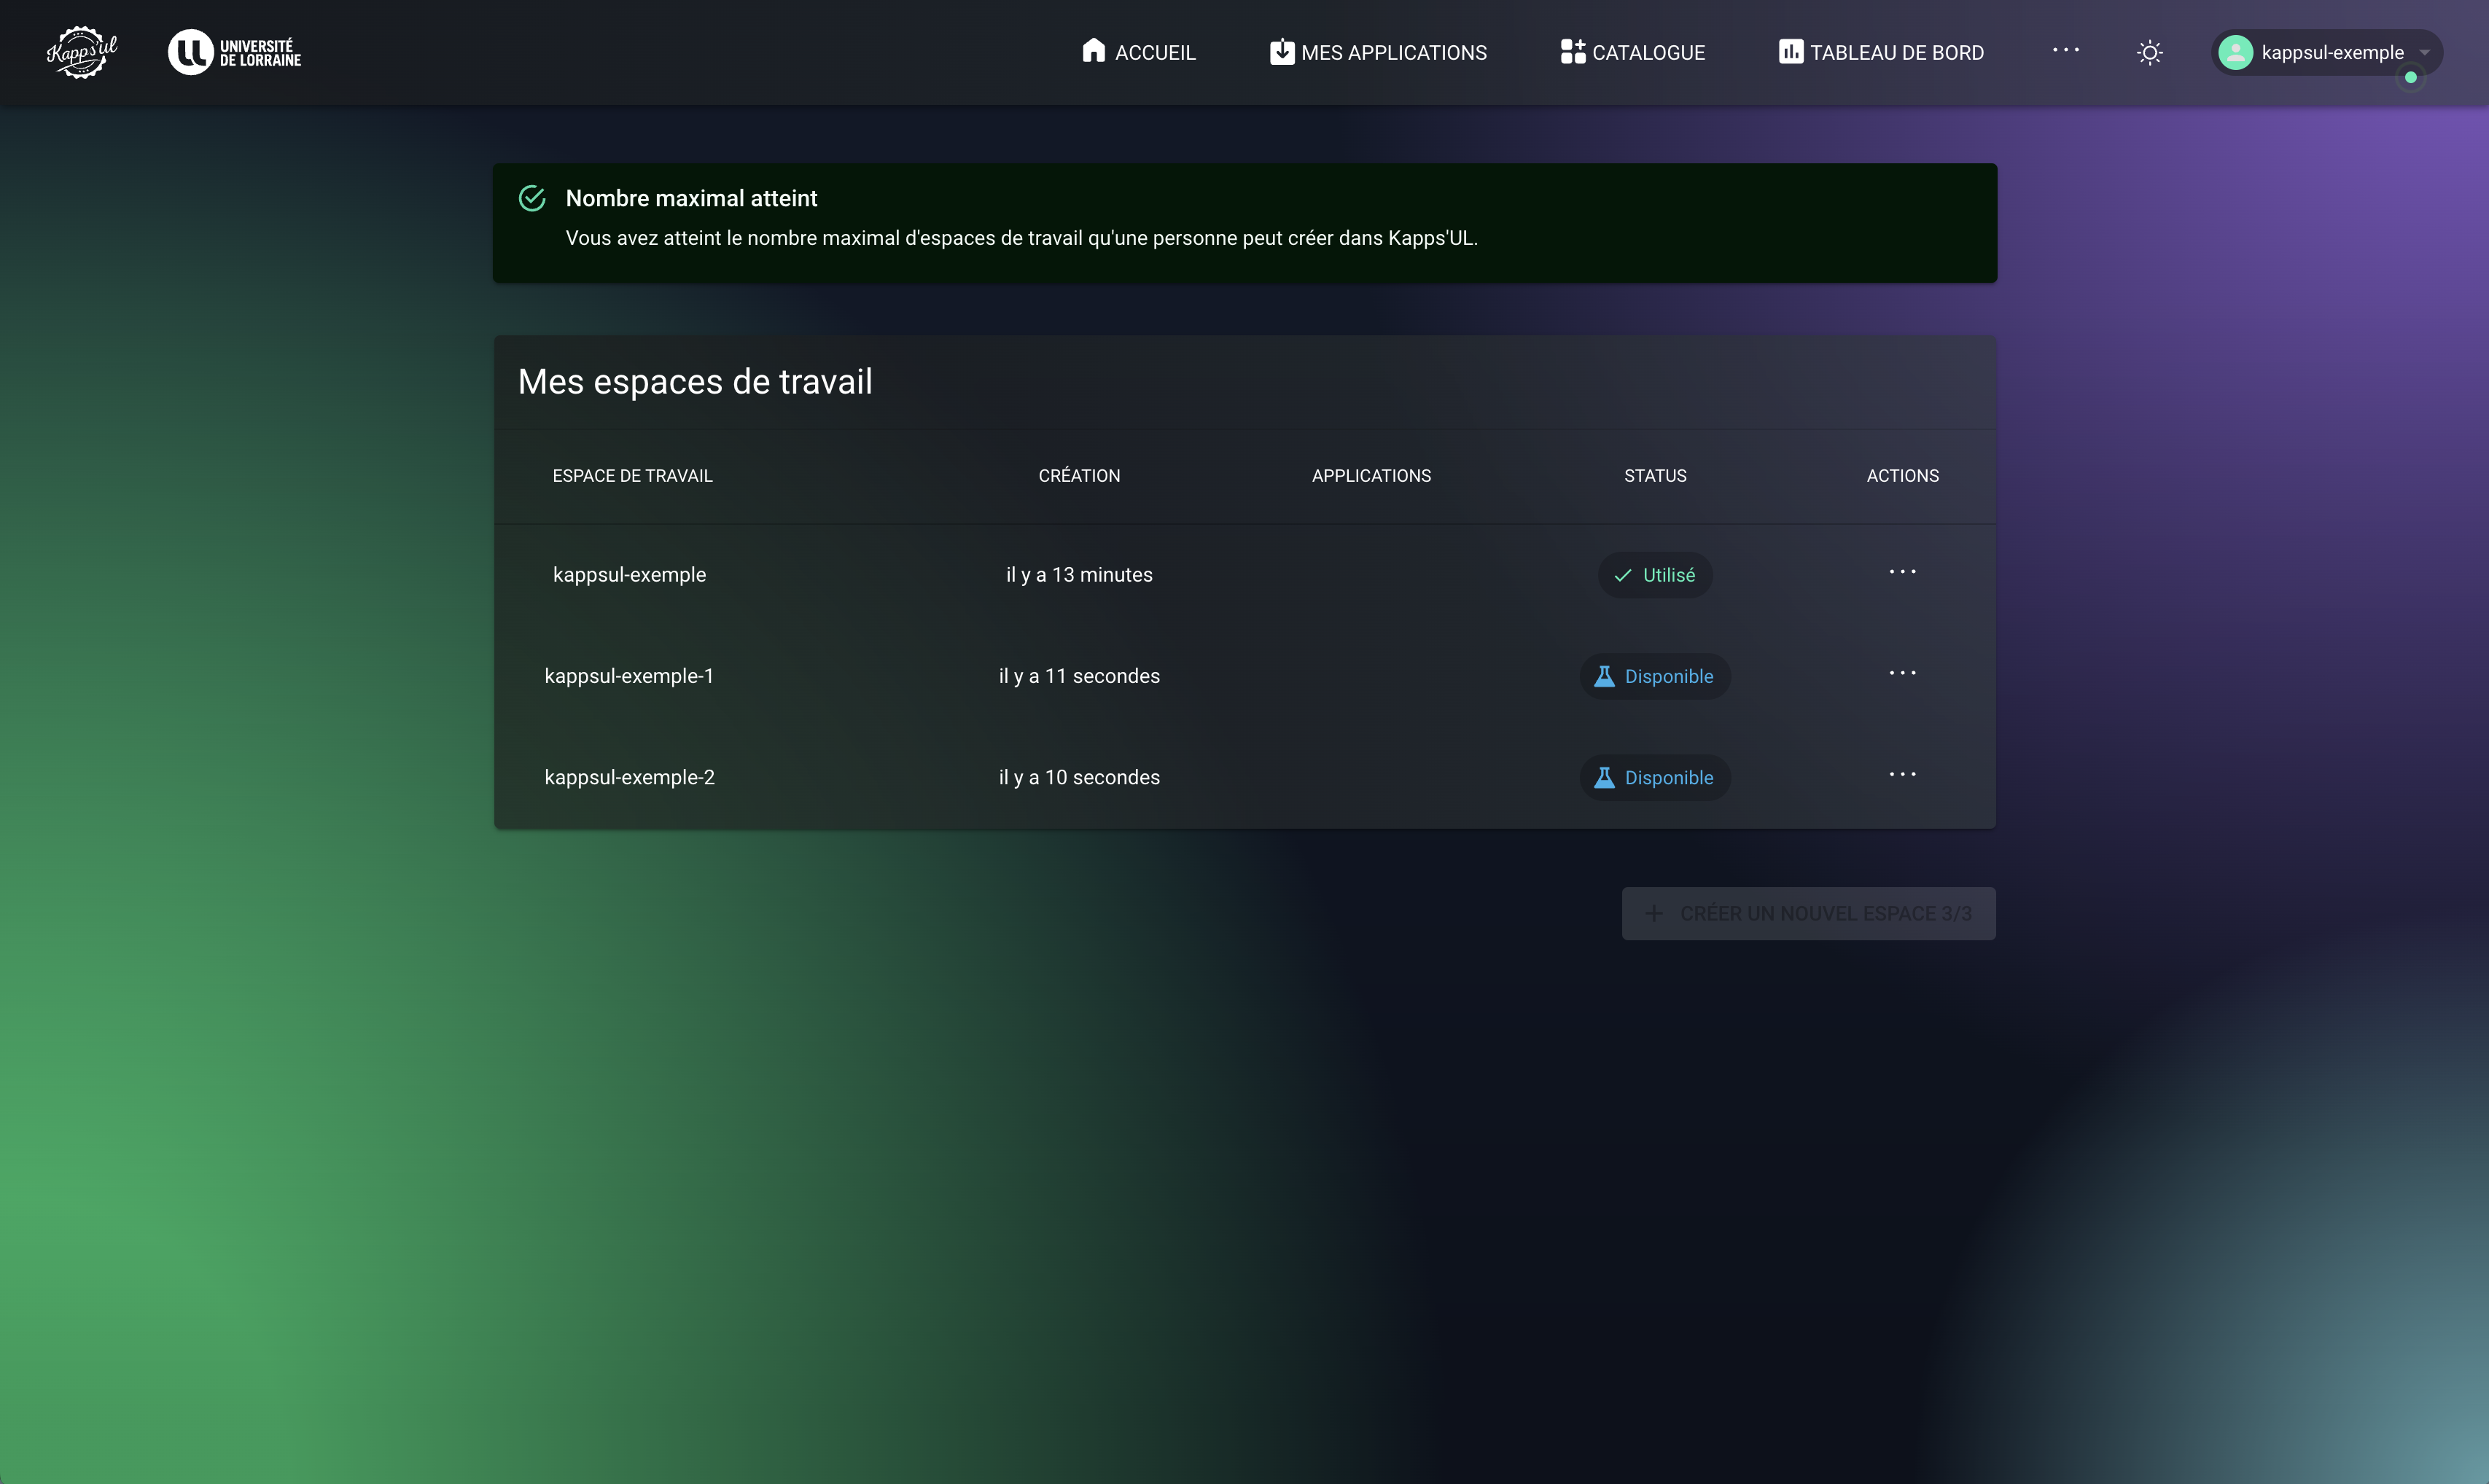The height and width of the screenshot is (1484, 2489).
Task: Open actions menu for the kappsul-exemple workspace
Action: click(1902, 572)
